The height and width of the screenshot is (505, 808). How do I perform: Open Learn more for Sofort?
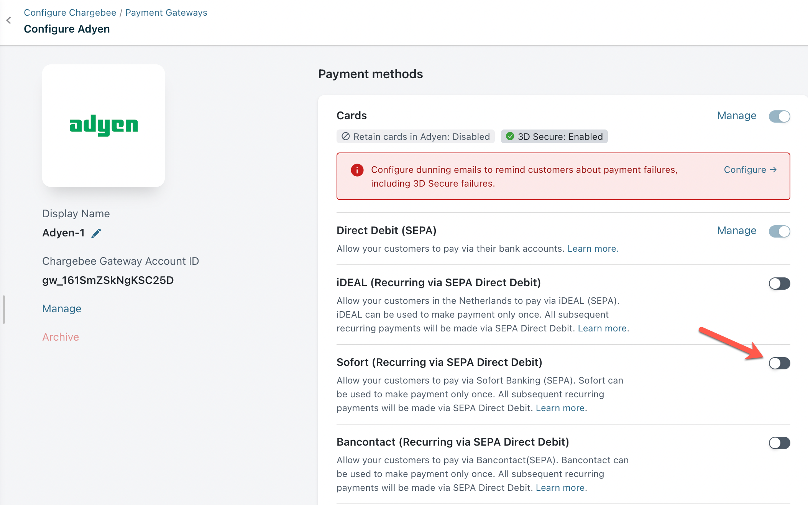pyautogui.click(x=560, y=408)
